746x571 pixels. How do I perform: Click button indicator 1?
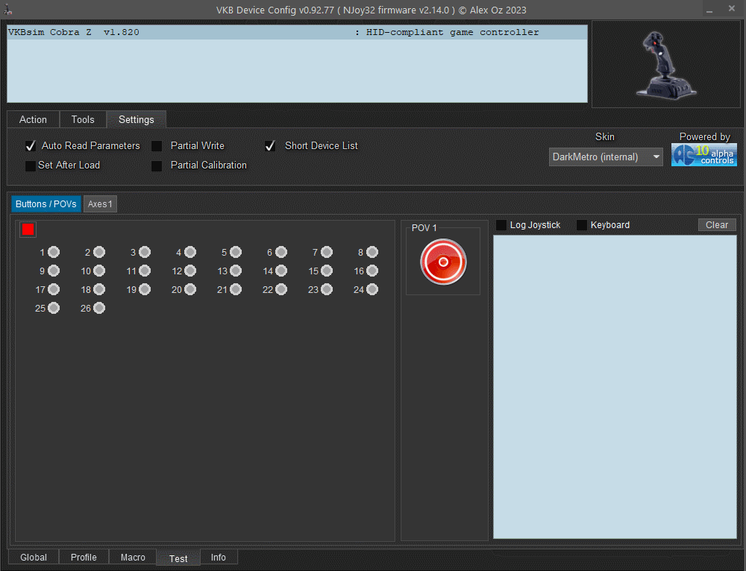(x=54, y=252)
